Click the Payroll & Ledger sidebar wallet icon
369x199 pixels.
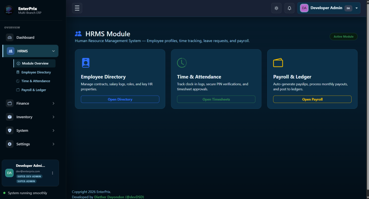click(18, 90)
